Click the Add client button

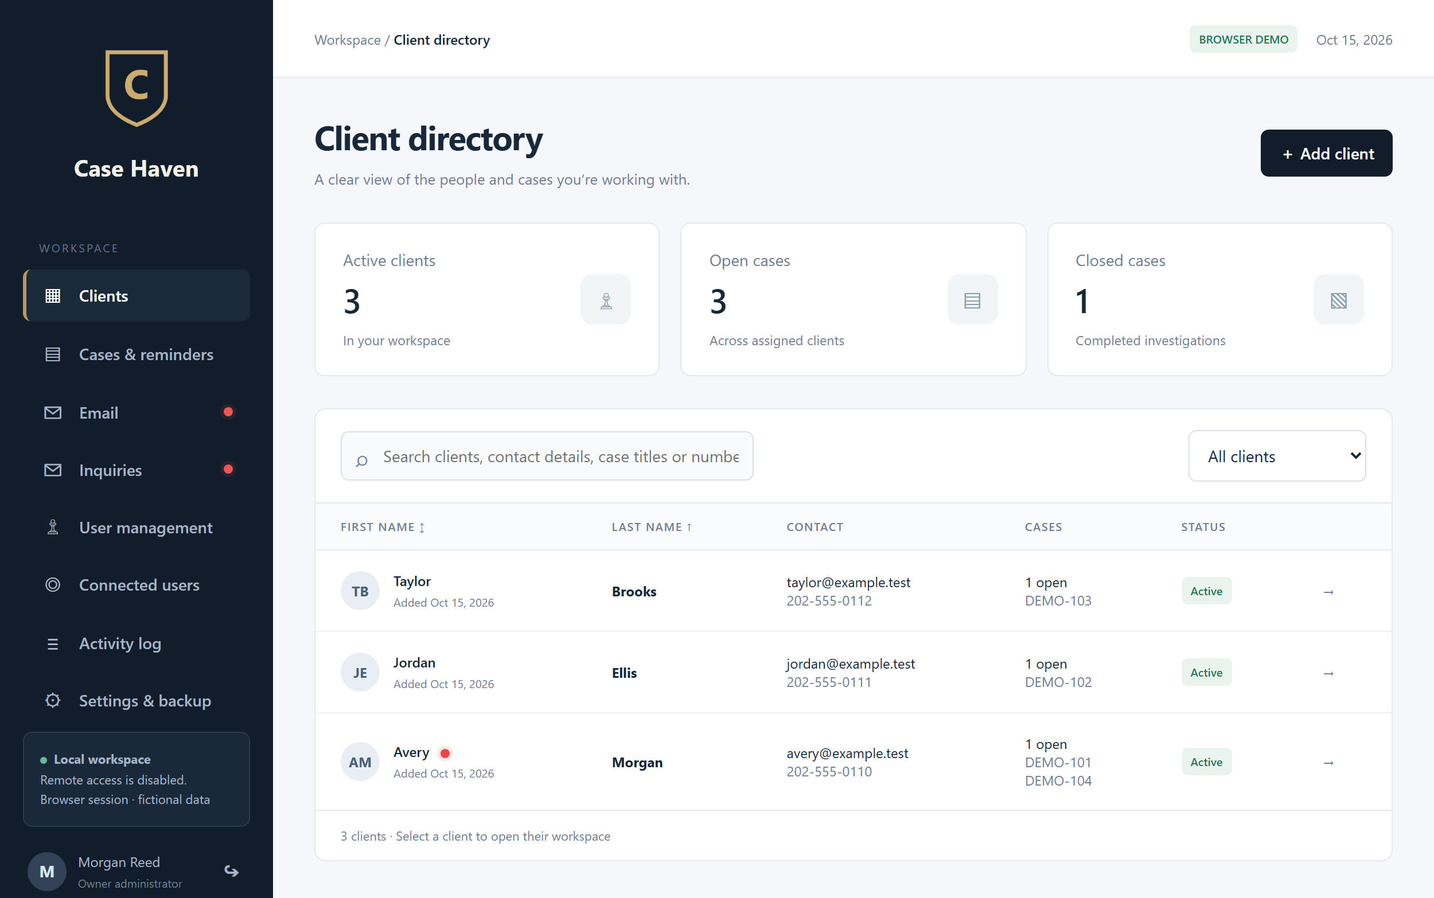(x=1326, y=153)
